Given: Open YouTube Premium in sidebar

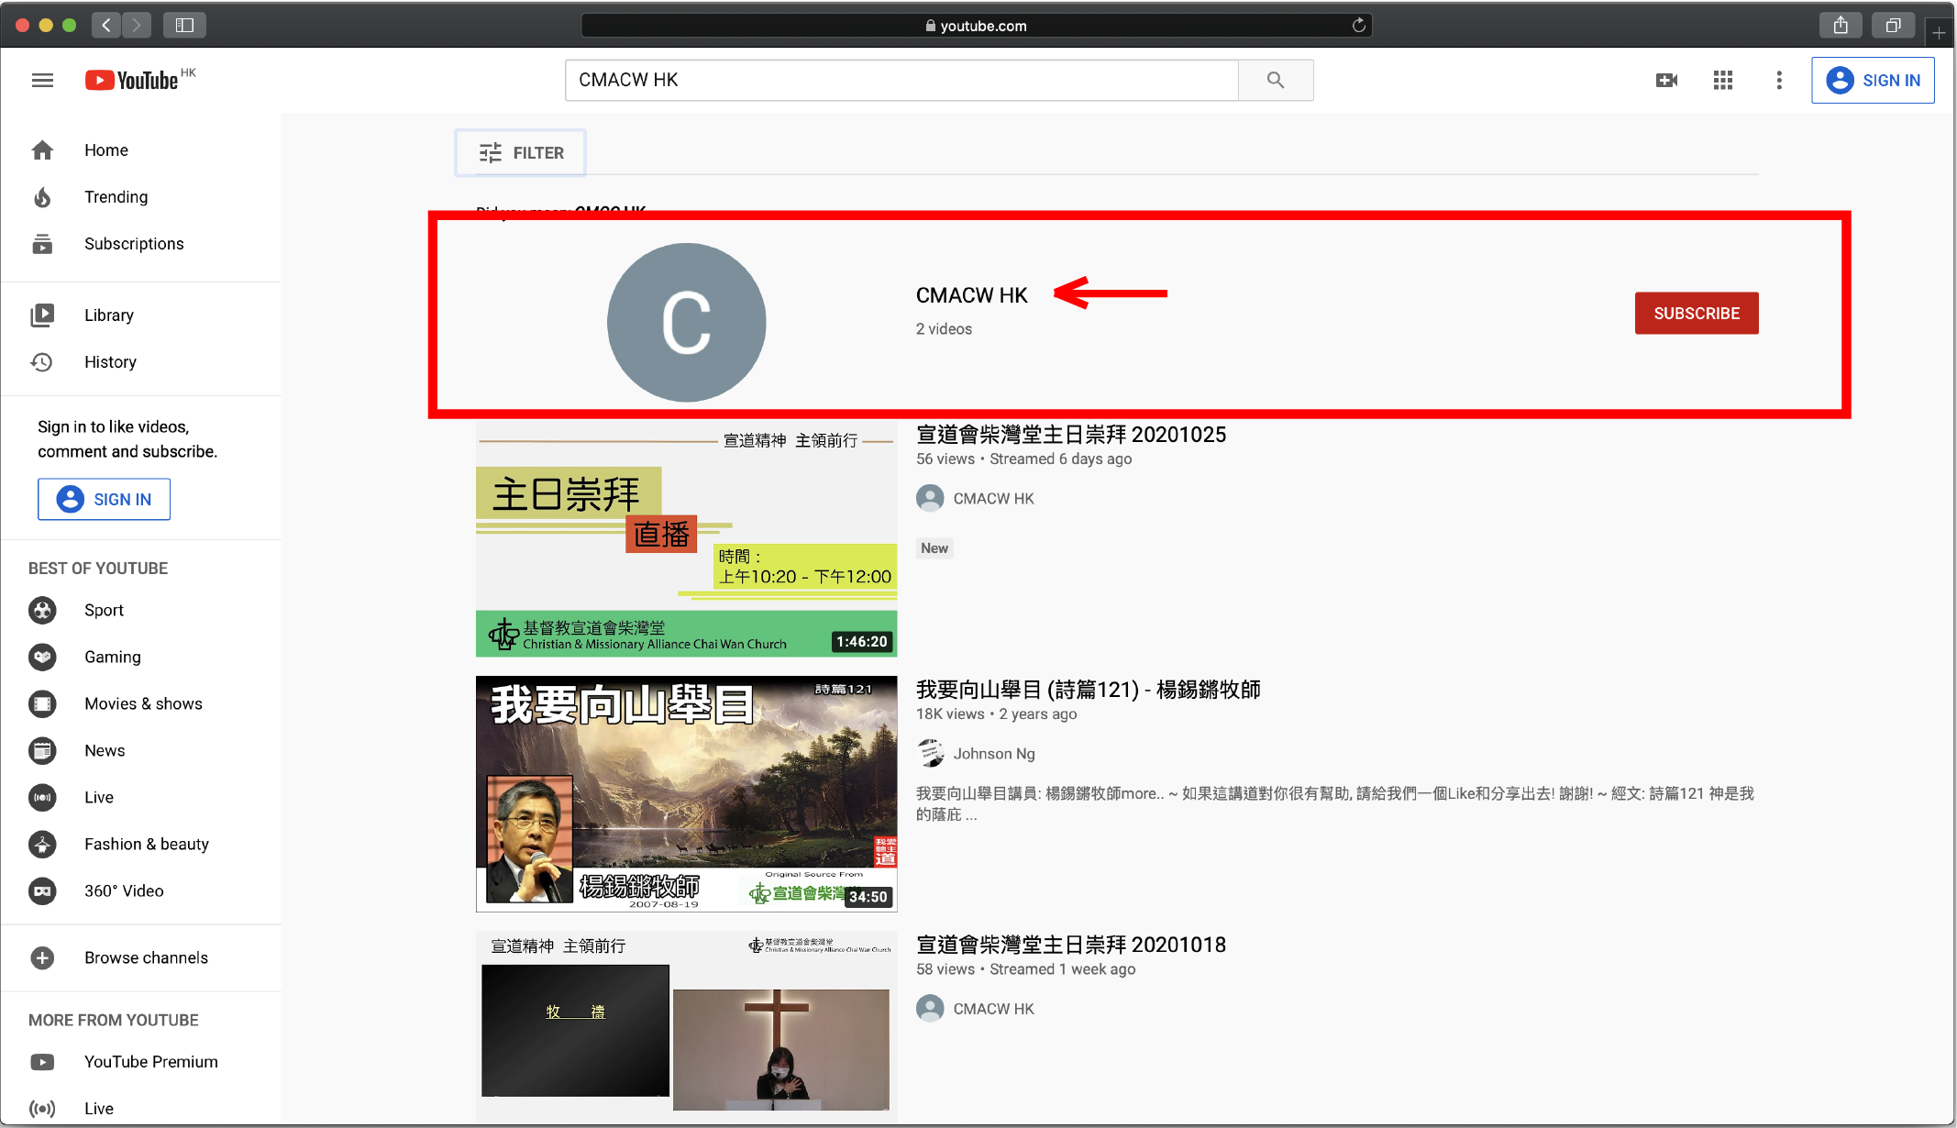Looking at the screenshot, I should (x=151, y=1062).
